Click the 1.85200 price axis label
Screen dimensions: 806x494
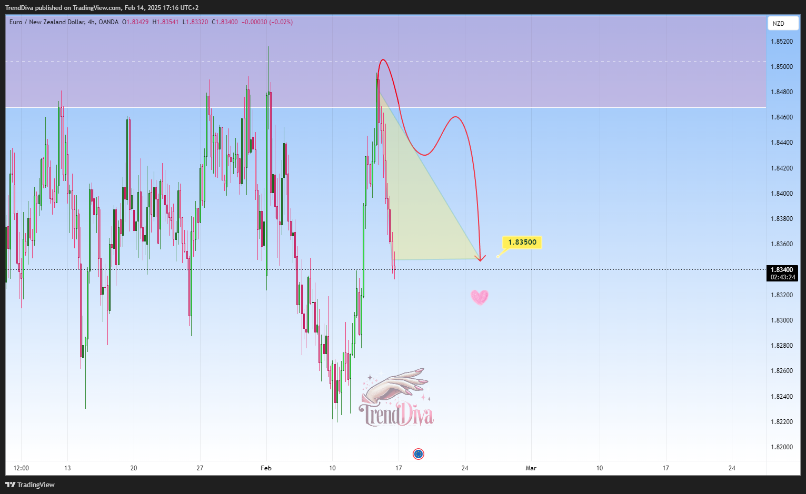(782, 42)
